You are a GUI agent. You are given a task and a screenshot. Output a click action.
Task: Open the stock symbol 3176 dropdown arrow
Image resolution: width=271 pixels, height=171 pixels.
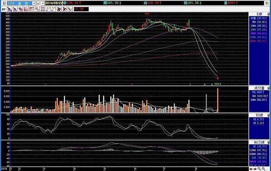(x=34, y=3)
